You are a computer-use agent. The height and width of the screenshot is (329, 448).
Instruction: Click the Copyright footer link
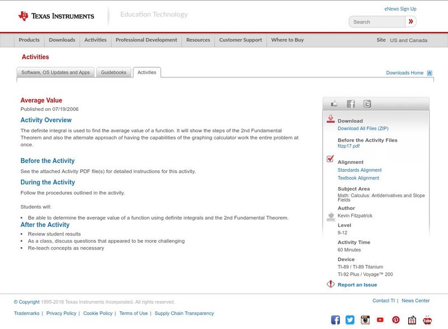pos(26,302)
